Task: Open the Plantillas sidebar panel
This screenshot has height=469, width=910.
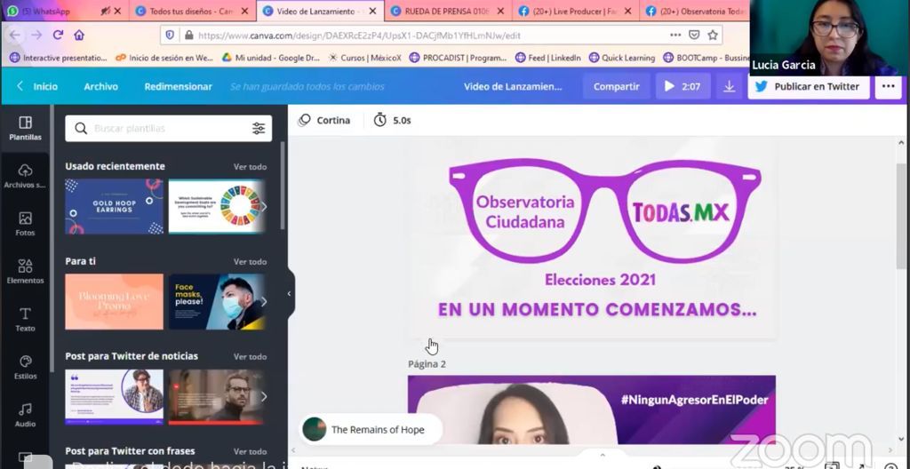Action: click(x=25, y=128)
